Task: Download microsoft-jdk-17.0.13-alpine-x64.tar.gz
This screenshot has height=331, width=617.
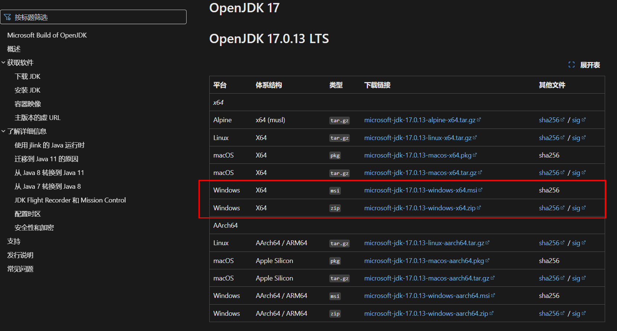Action: [x=422, y=120]
